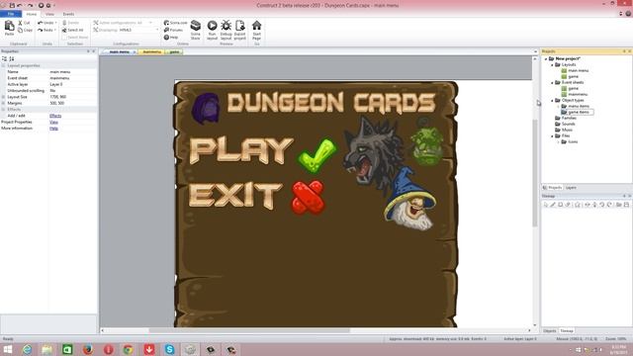Open the Undo dropdown arrow
Image resolution: width=633 pixels, height=356 pixels.
55,23
